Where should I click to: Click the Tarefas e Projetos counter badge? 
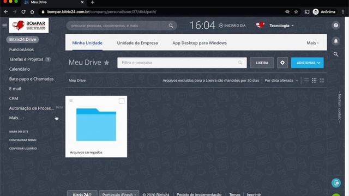pos(48,59)
